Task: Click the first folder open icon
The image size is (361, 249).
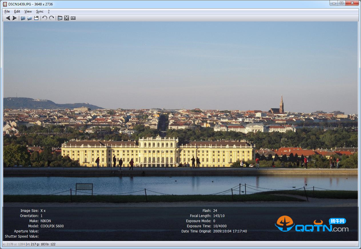Action: [23, 18]
